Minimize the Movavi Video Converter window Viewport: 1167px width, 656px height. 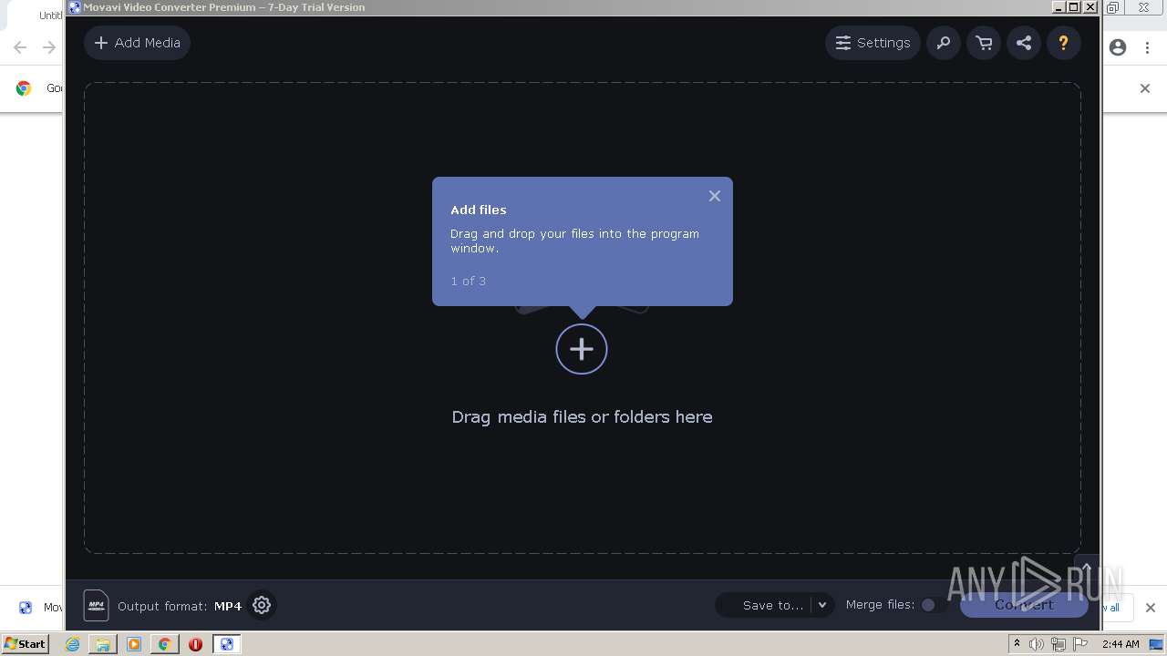point(1059,7)
